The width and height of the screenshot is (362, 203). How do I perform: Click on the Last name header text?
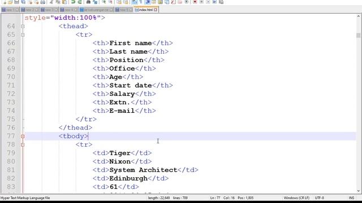pos(128,51)
